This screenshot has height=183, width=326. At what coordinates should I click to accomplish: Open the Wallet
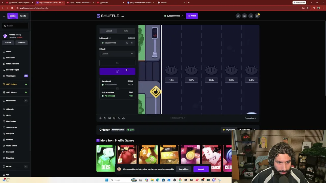192,16
